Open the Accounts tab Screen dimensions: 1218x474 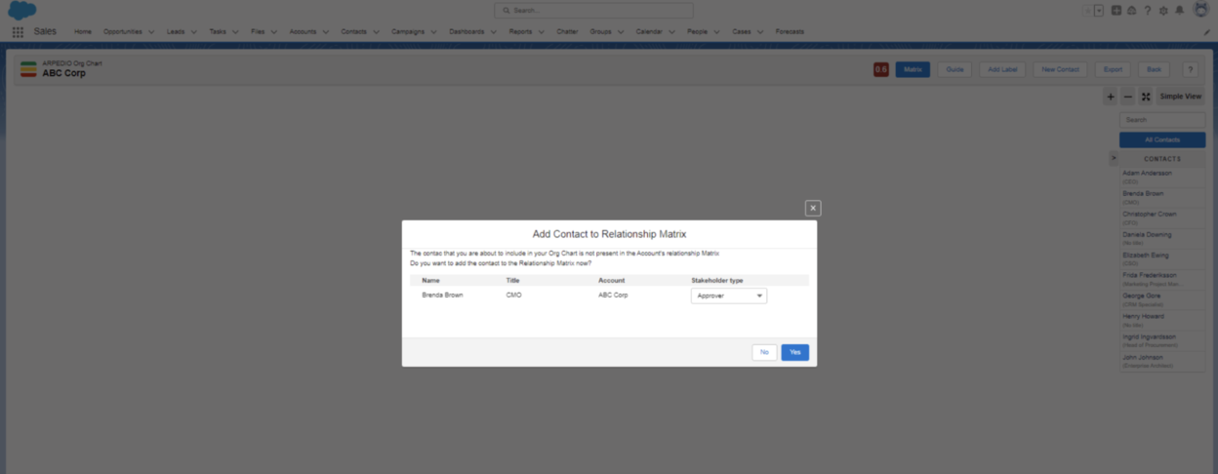303,31
